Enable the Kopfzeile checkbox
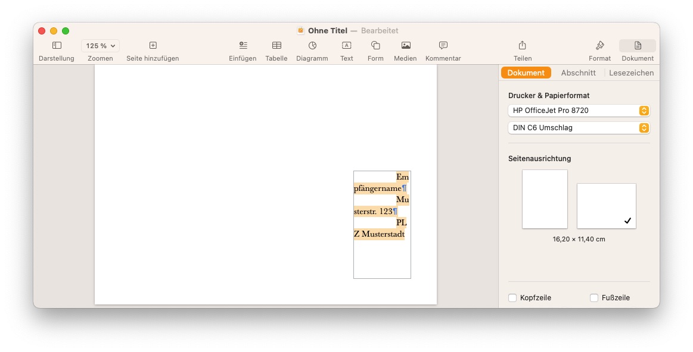 512,298
